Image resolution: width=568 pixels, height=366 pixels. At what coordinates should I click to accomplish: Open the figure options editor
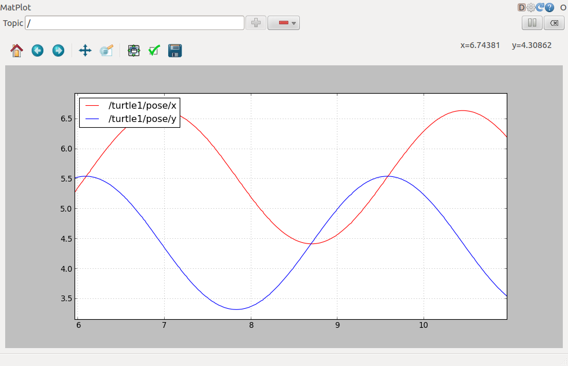107,51
